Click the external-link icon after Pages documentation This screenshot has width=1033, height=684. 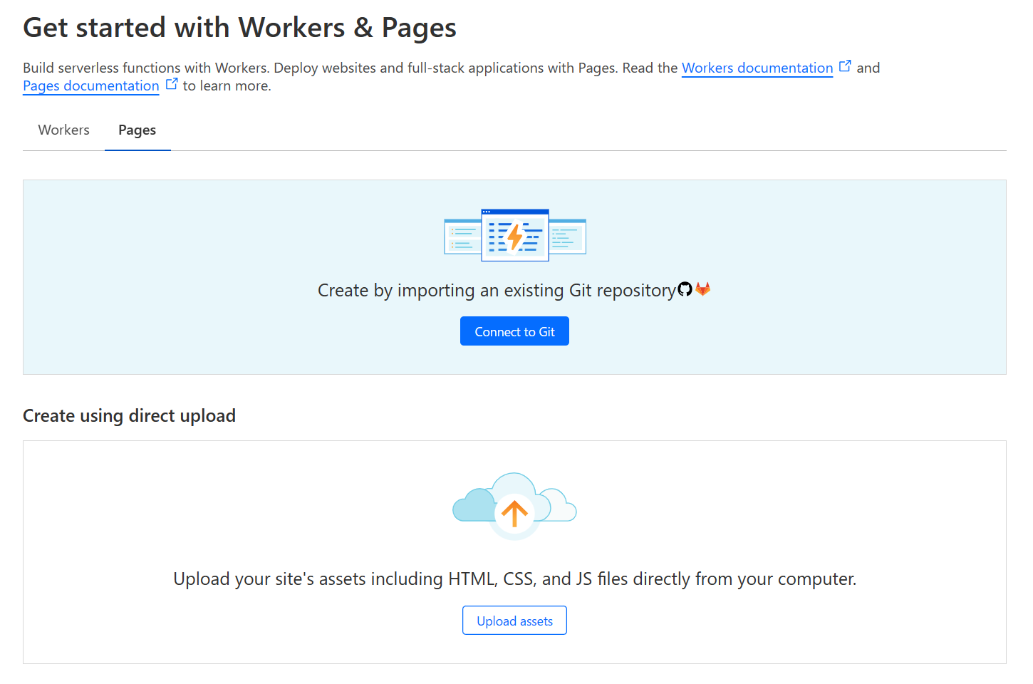(172, 84)
